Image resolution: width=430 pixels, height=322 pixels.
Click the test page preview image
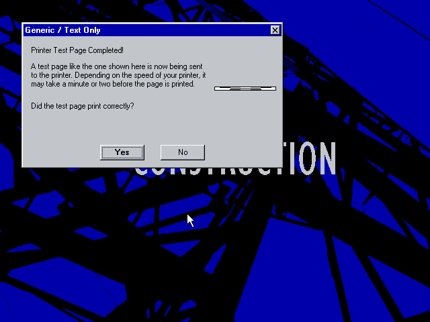[x=245, y=89]
